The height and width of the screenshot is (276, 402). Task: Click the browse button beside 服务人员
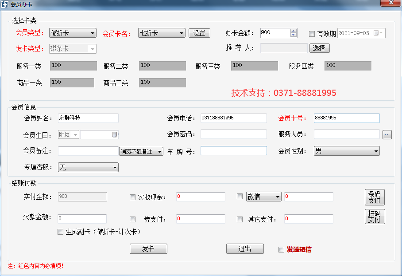pyautogui.click(x=387, y=134)
